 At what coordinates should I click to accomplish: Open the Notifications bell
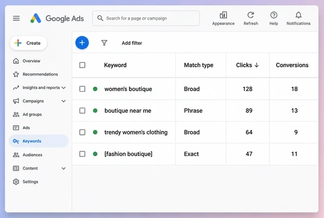coord(299,15)
